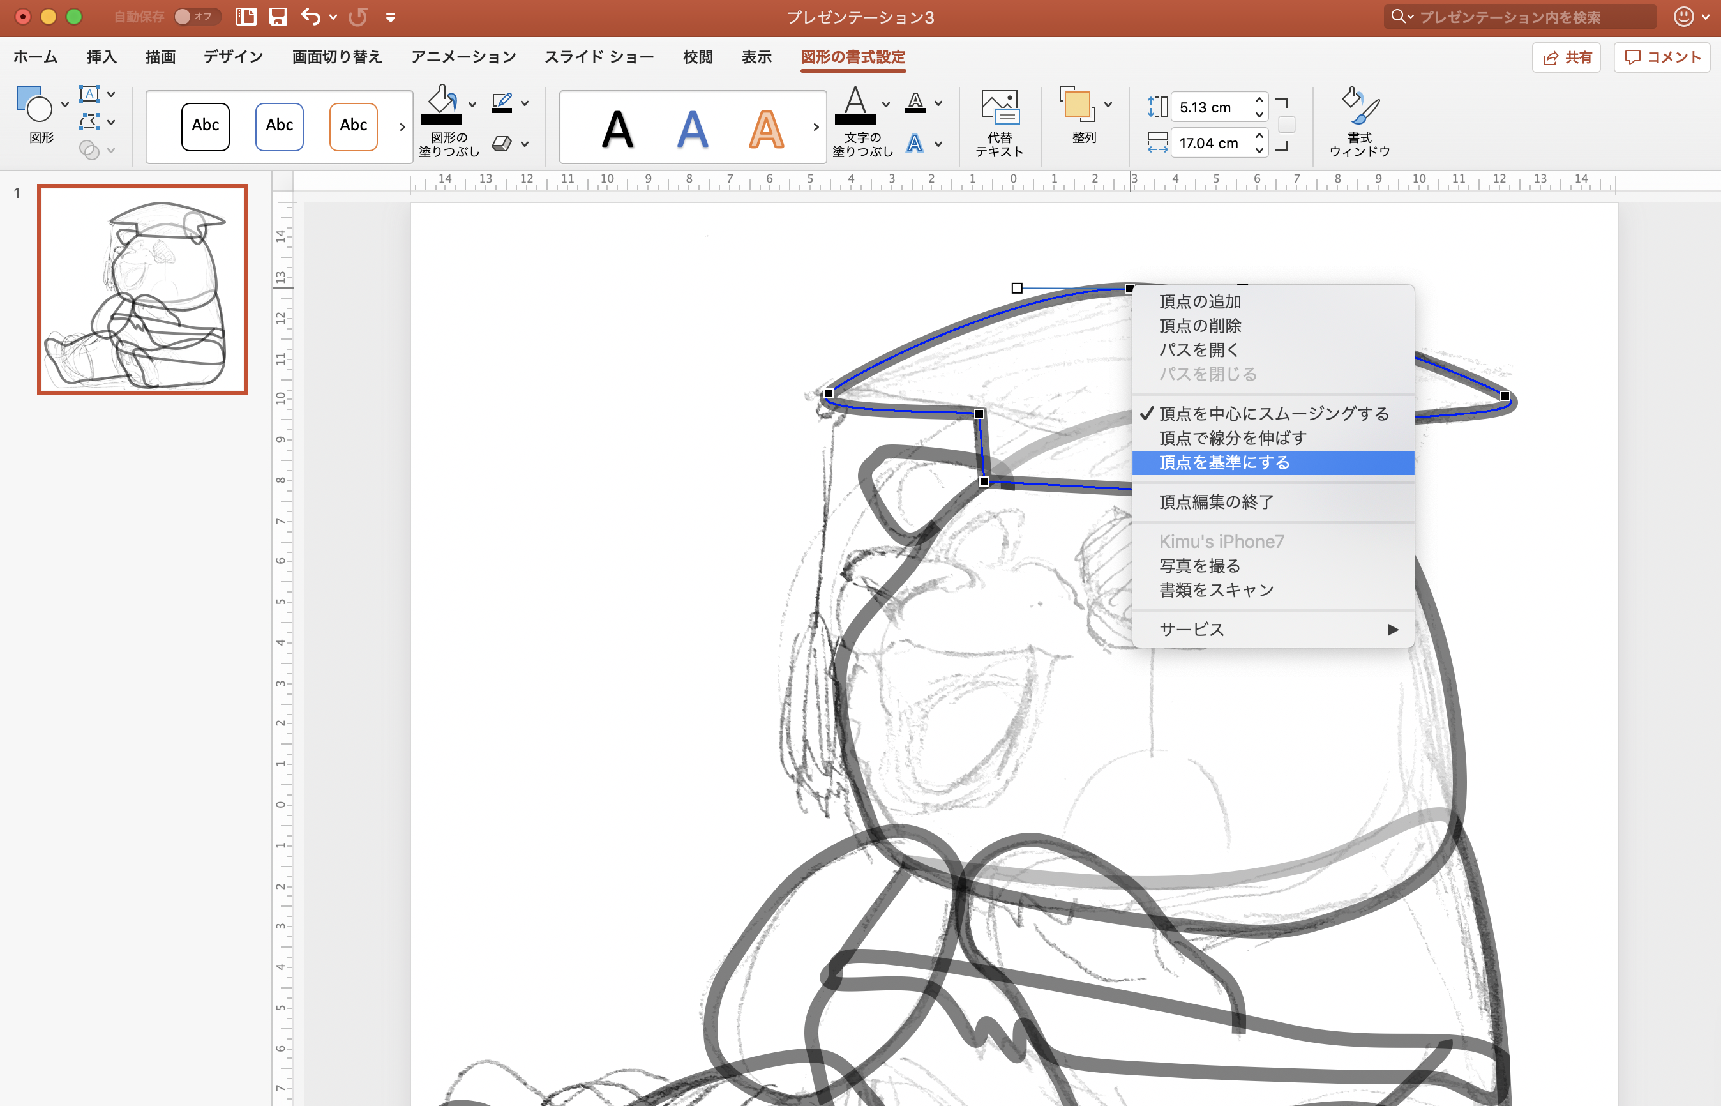Screen dimensions: 1721x1106
Task: Click the shape width icon
Action: coord(1157,143)
